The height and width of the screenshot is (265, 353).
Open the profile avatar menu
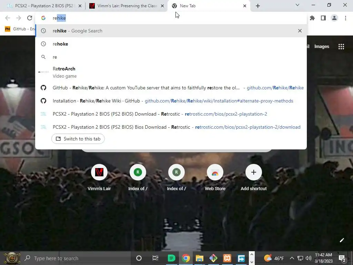click(334, 18)
